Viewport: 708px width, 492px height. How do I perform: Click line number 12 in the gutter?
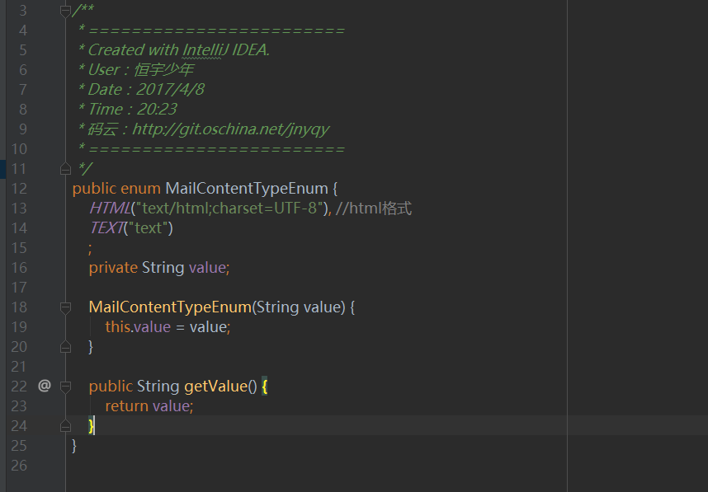click(x=19, y=189)
